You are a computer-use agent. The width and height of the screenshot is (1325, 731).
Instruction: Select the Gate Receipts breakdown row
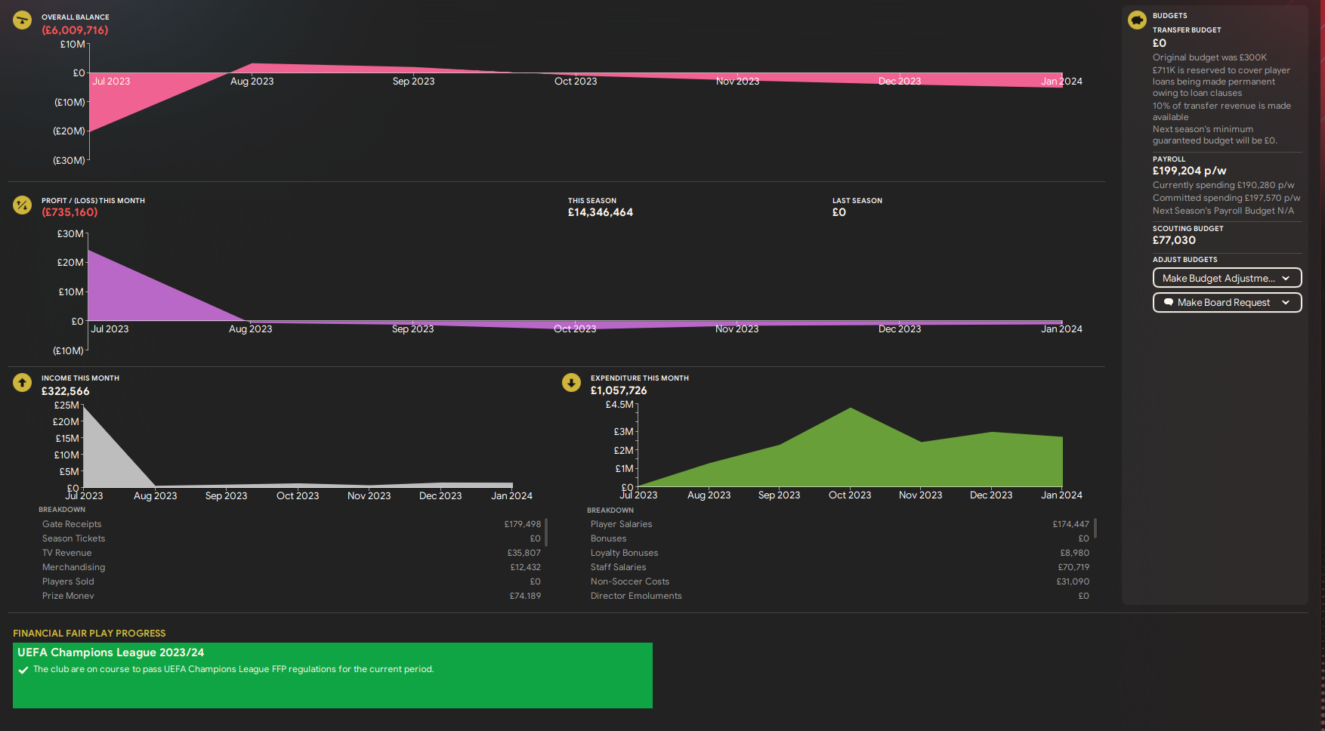click(291, 524)
